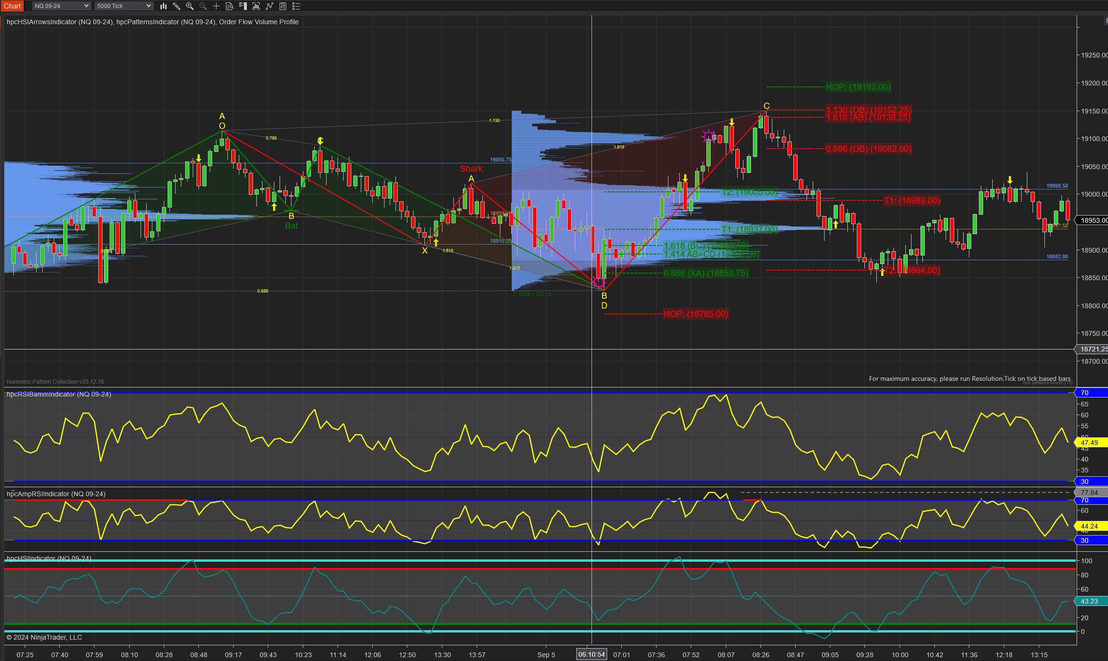Click the 18953 current price marker

[1093, 220]
